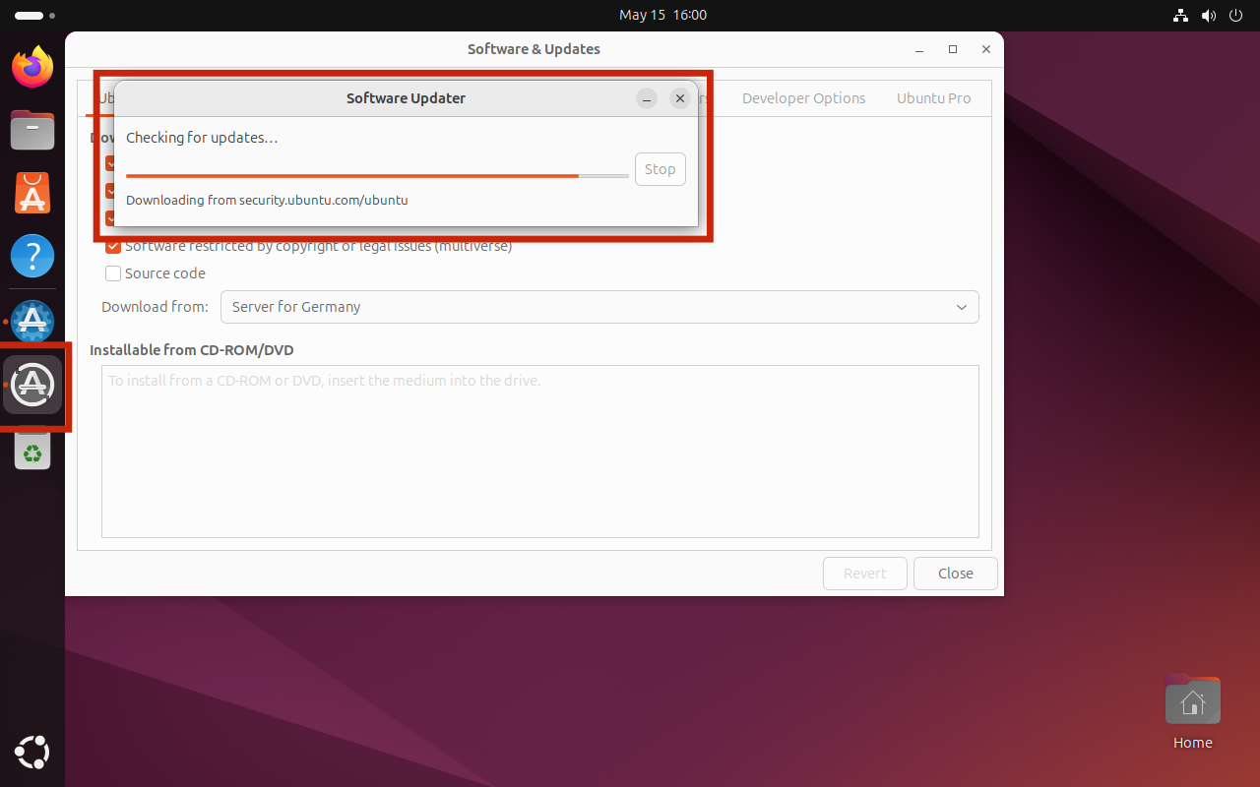Open Firefox from the dock
1260x787 pixels.
coord(32,67)
